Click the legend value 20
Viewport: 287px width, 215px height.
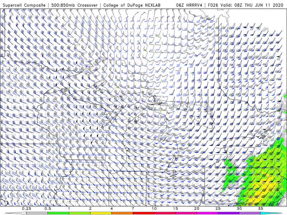point(197,209)
